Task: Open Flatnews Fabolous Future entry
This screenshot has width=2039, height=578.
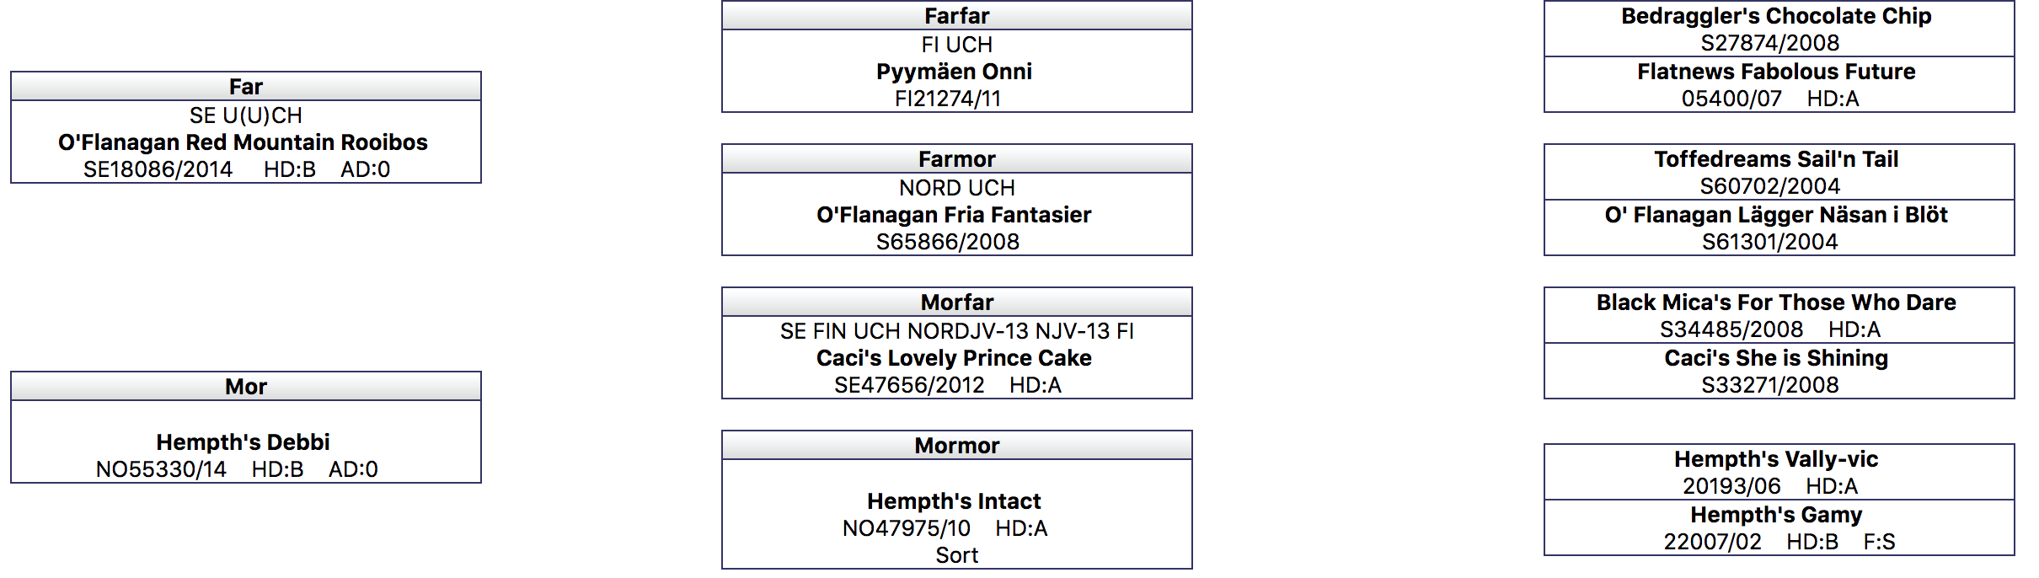Action: click(x=1776, y=72)
